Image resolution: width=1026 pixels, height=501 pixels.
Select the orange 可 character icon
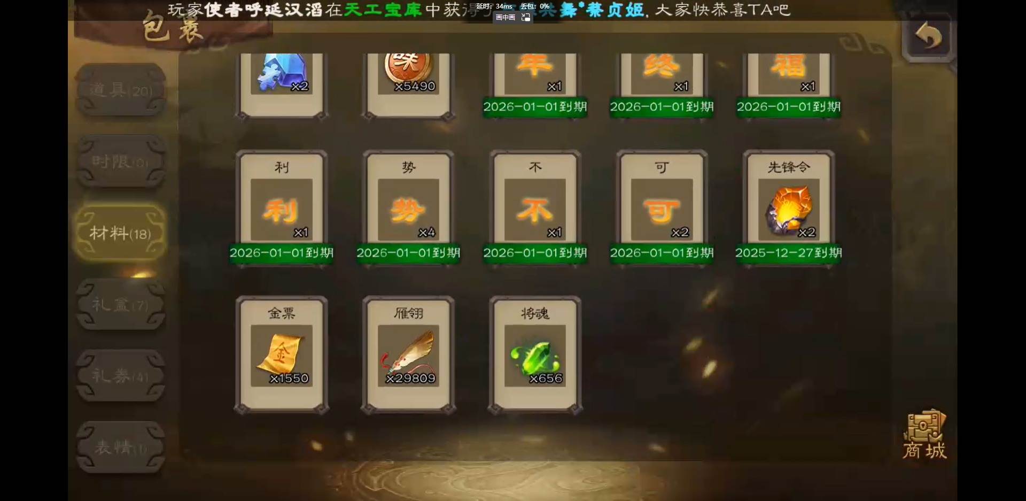[x=662, y=210]
